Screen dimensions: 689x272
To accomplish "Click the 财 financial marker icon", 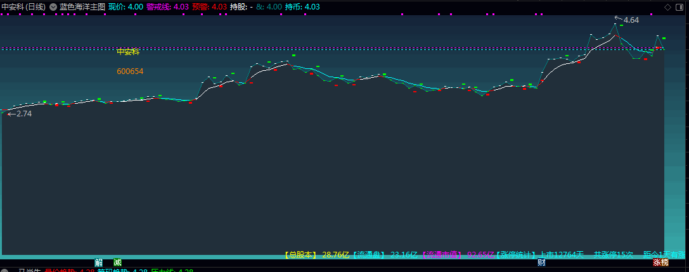I will [x=541, y=263].
